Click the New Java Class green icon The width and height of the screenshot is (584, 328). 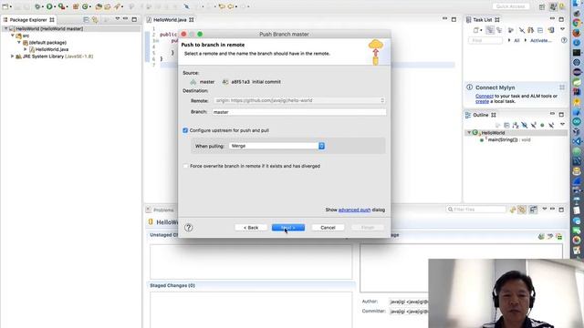85,6
